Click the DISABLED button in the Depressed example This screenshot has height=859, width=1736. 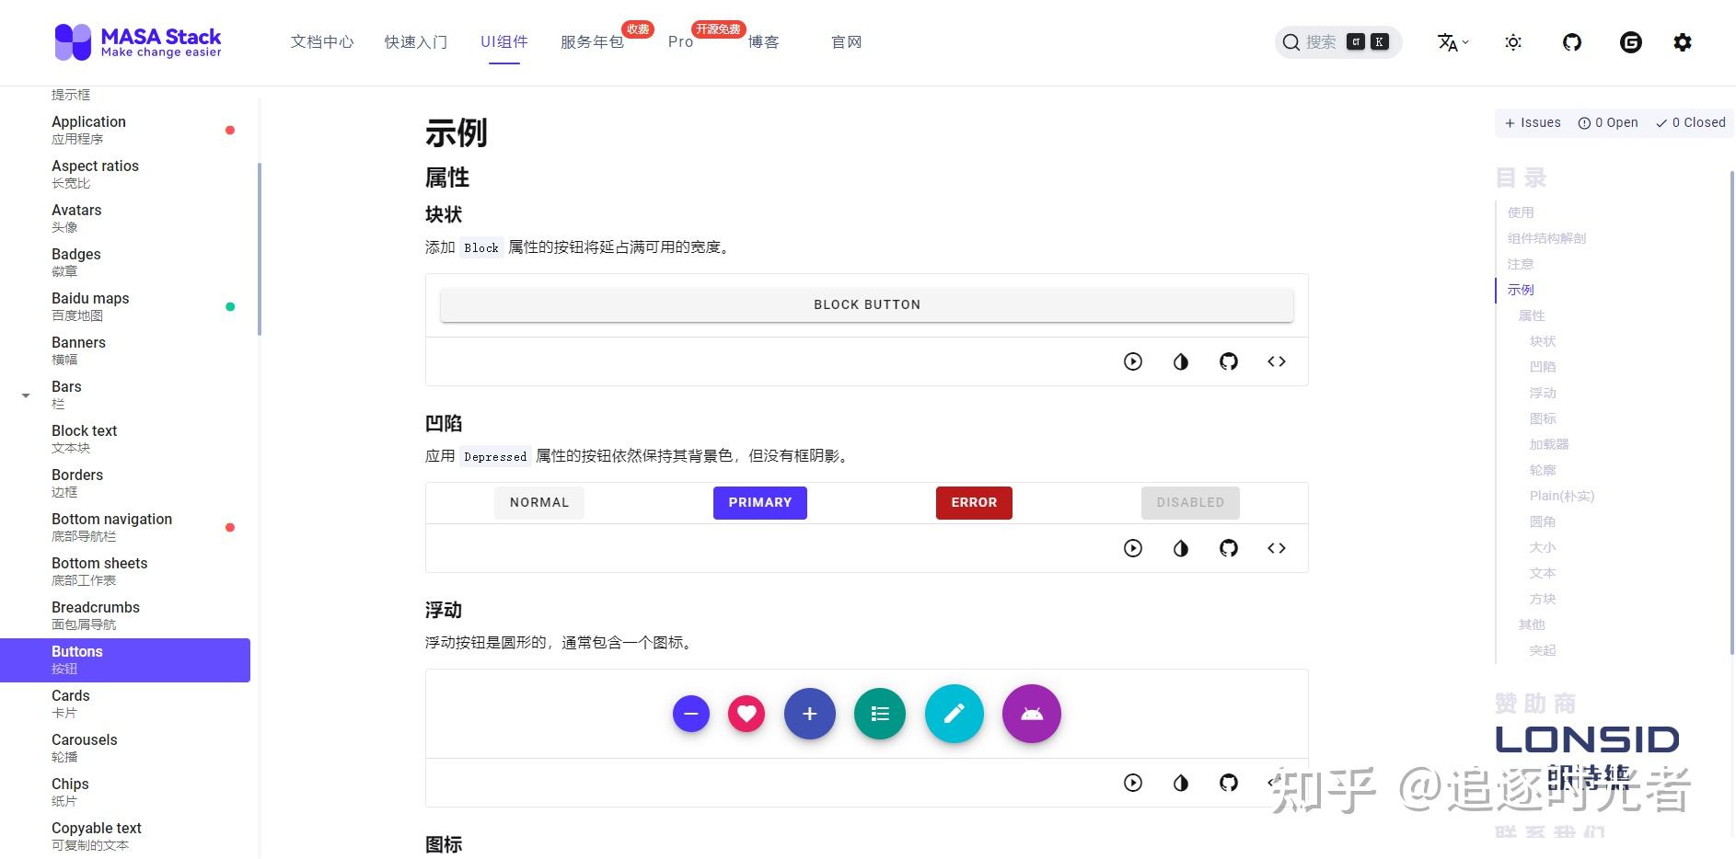click(x=1190, y=502)
